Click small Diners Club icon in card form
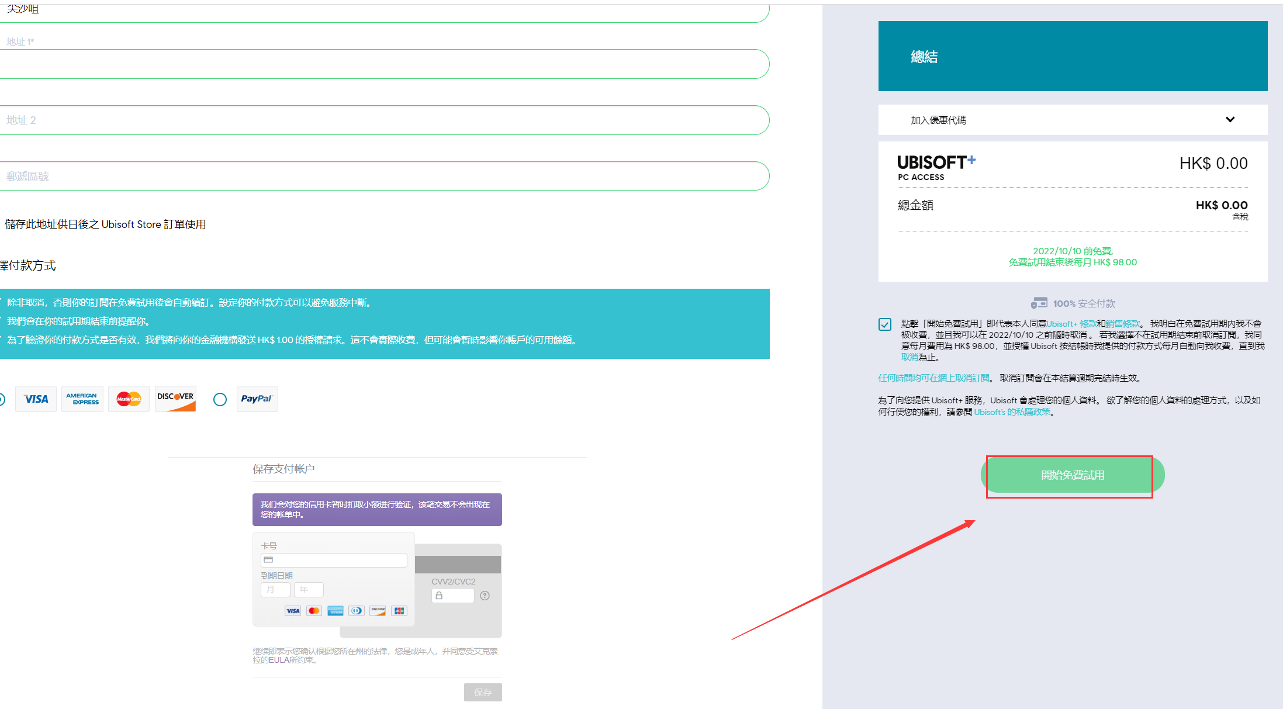 [357, 611]
